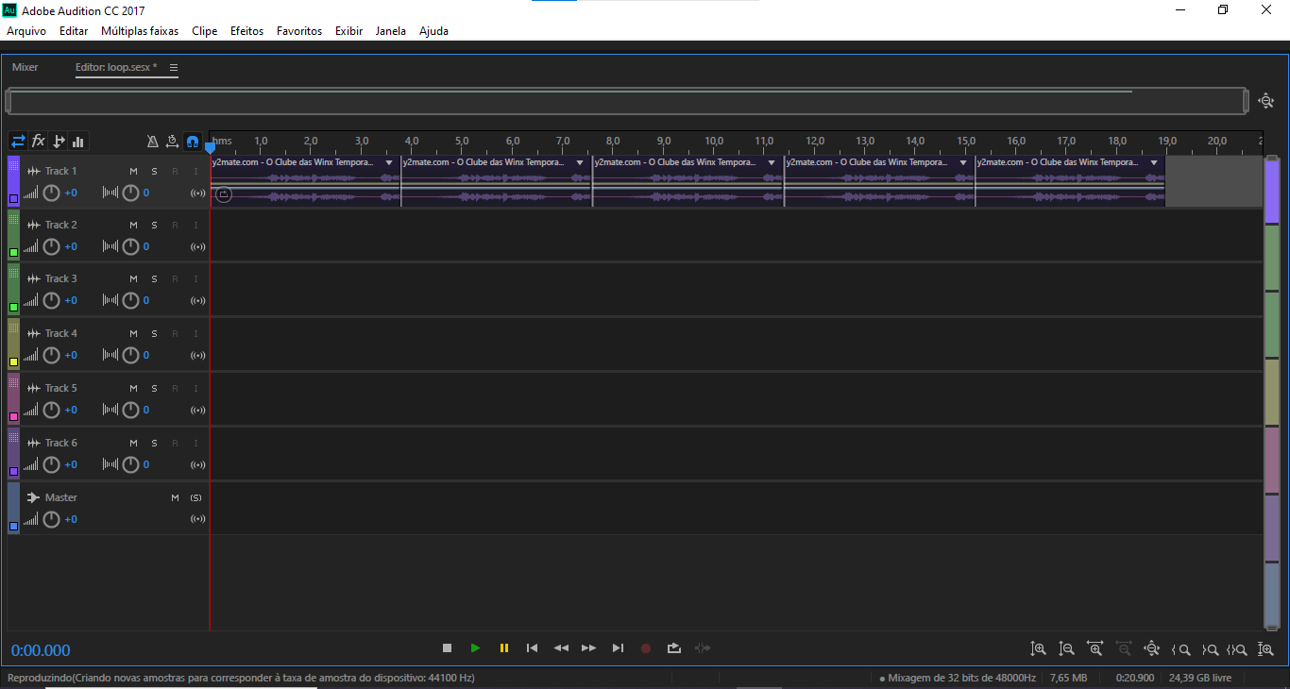Mute the Master track
The width and height of the screenshot is (1290, 689).
(x=175, y=498)
